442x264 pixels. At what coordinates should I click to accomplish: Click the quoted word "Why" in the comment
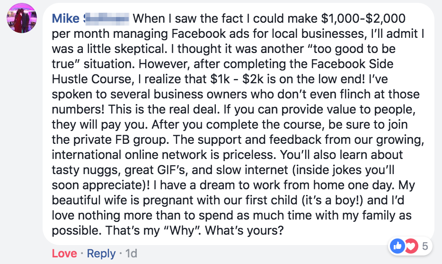tap(182, 231)
